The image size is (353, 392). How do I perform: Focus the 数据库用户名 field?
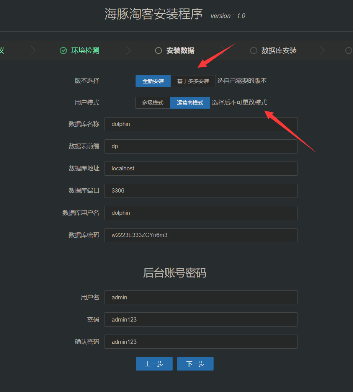(201, 213)
